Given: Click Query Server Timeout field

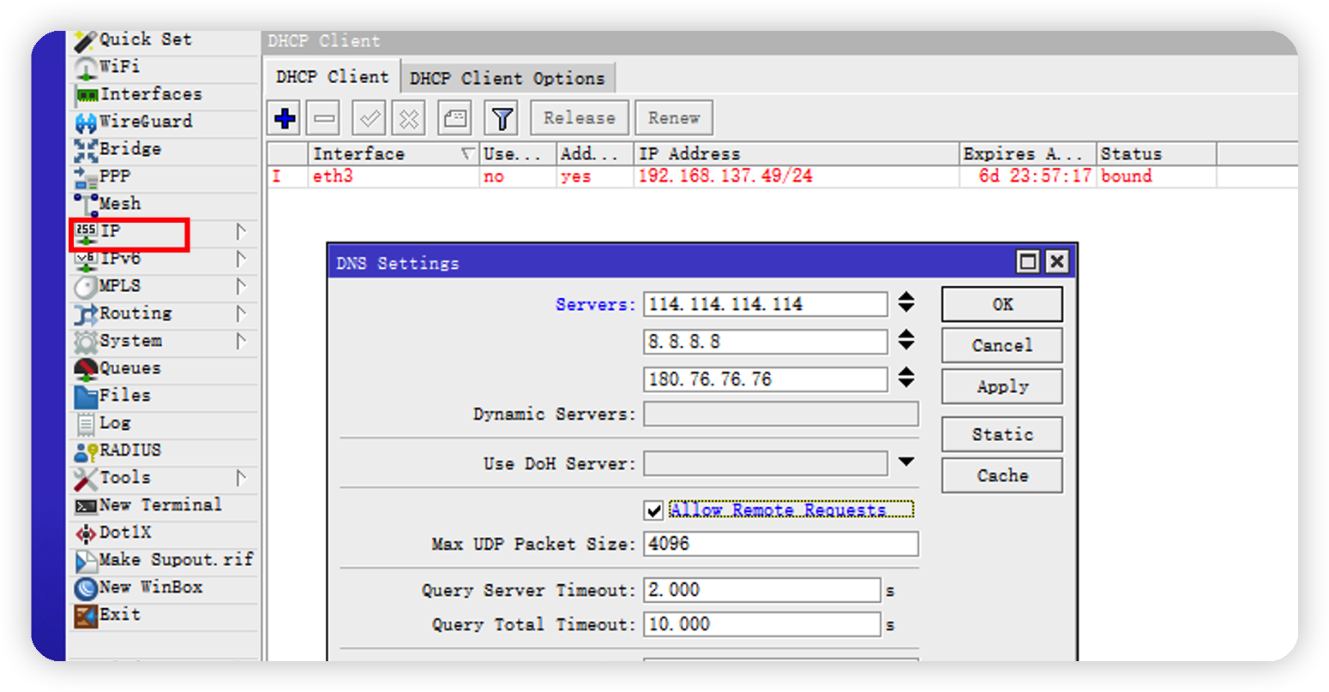Looking at the screenshot, I should pos(762,590).
